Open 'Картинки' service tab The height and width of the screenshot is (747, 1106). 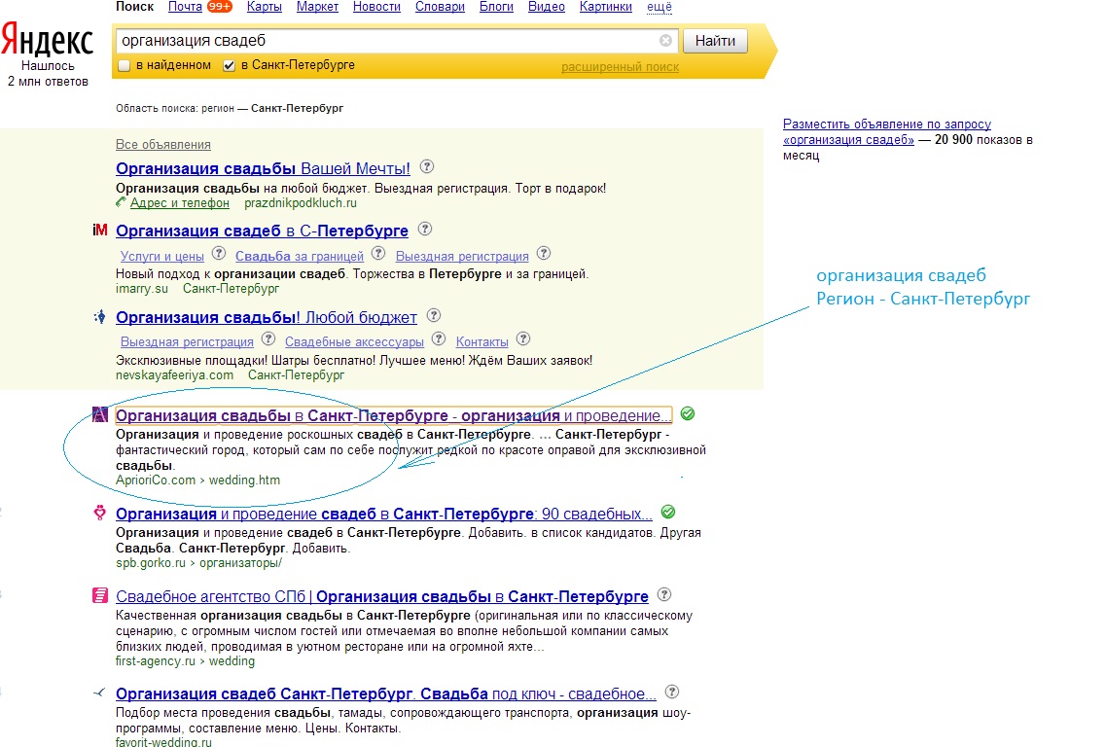pyautogui.click(x=606, y=7)
